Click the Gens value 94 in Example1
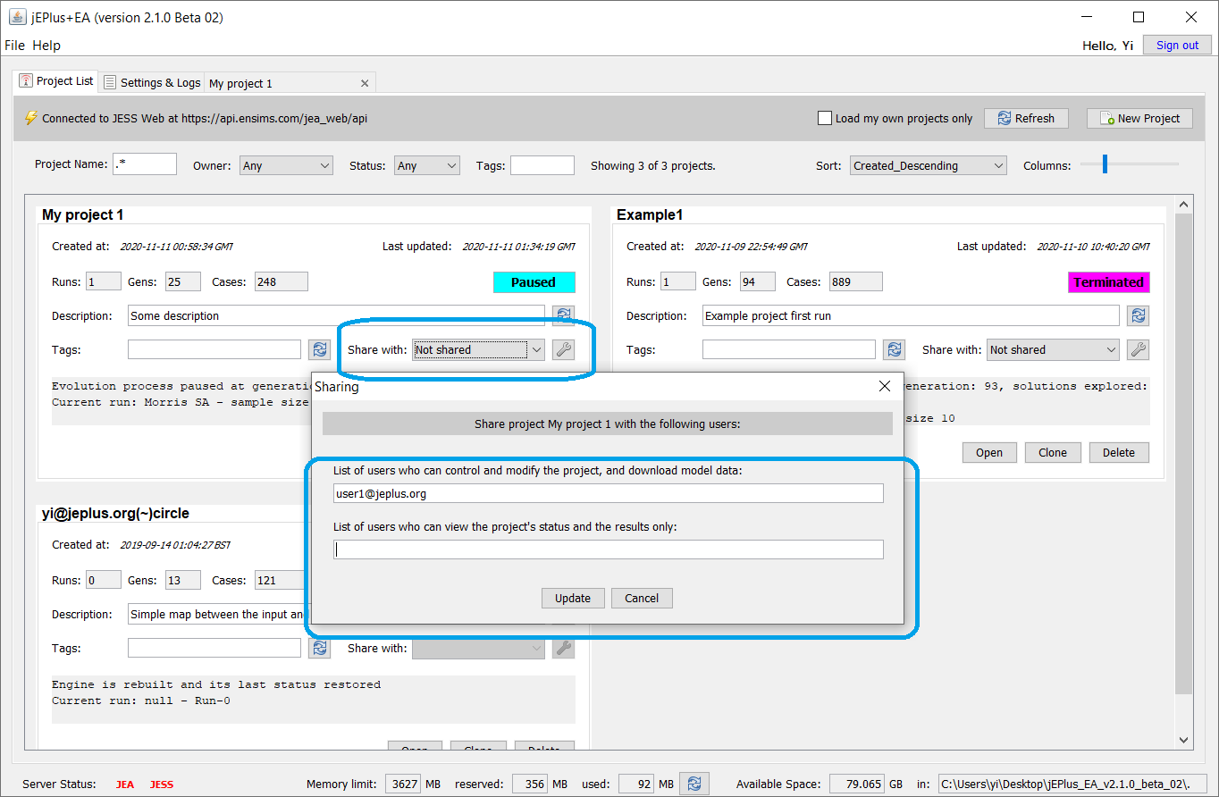The image size is (1219, 797). coord(758,281)
